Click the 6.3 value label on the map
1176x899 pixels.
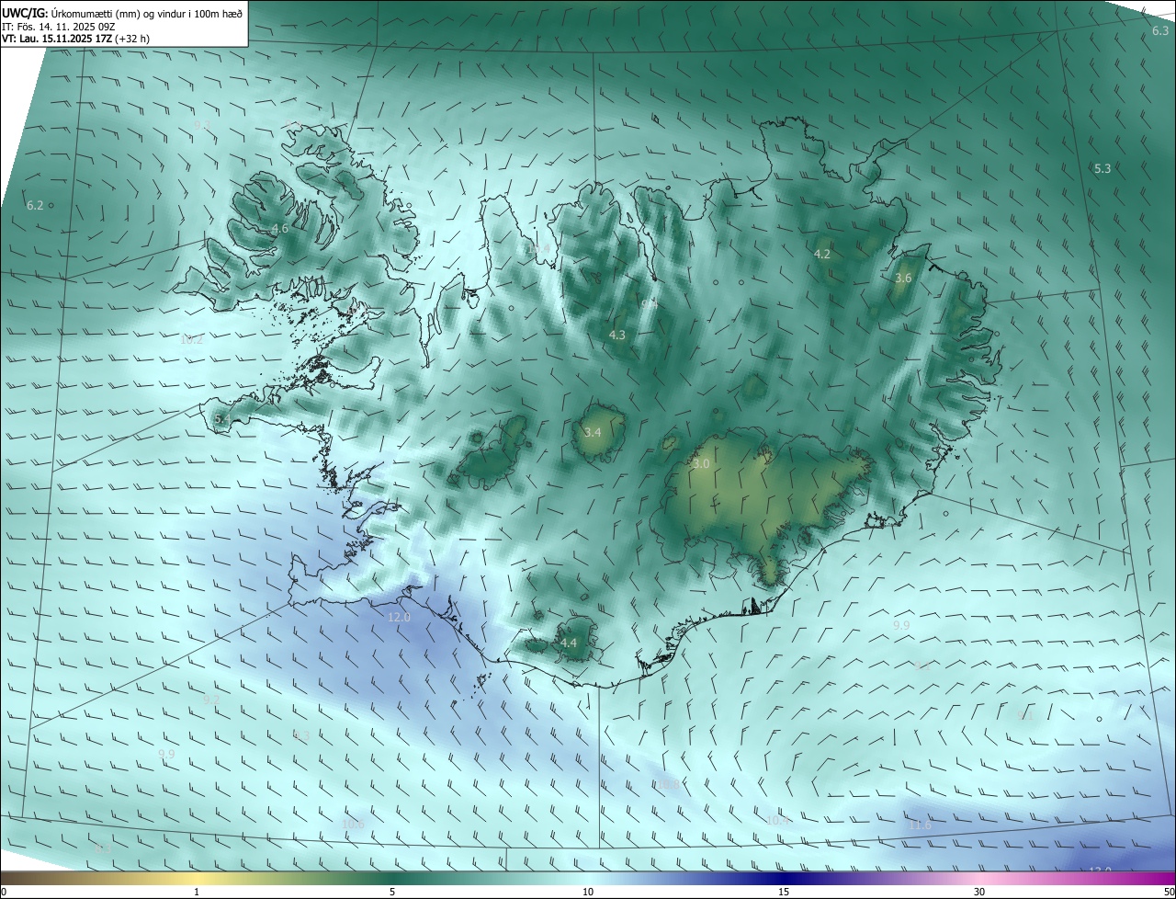[x=1160, y=31]
